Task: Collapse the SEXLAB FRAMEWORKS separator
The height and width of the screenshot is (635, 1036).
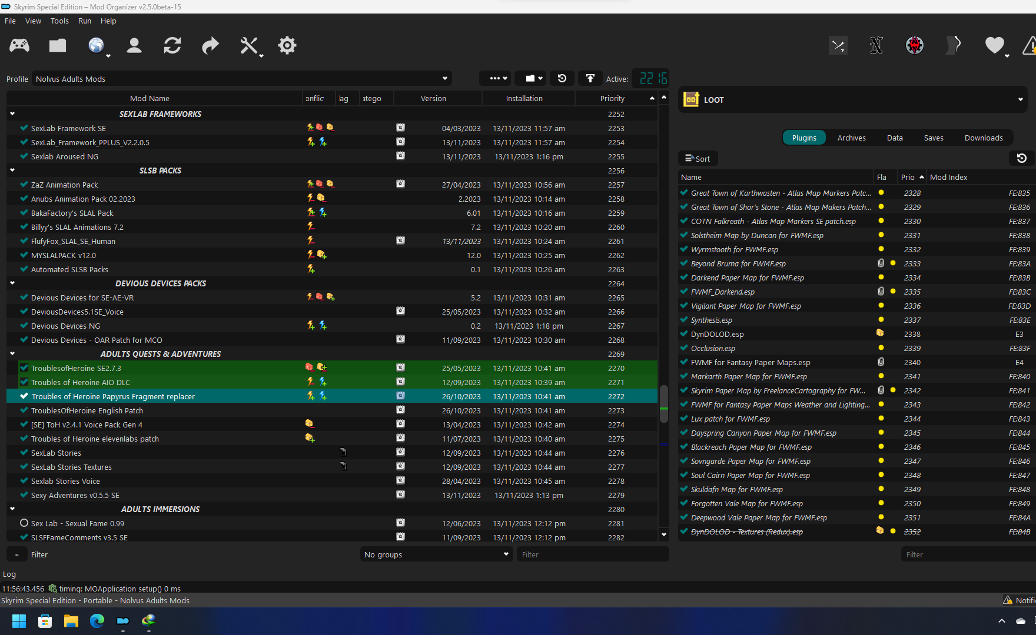Action: click(12, 113)
